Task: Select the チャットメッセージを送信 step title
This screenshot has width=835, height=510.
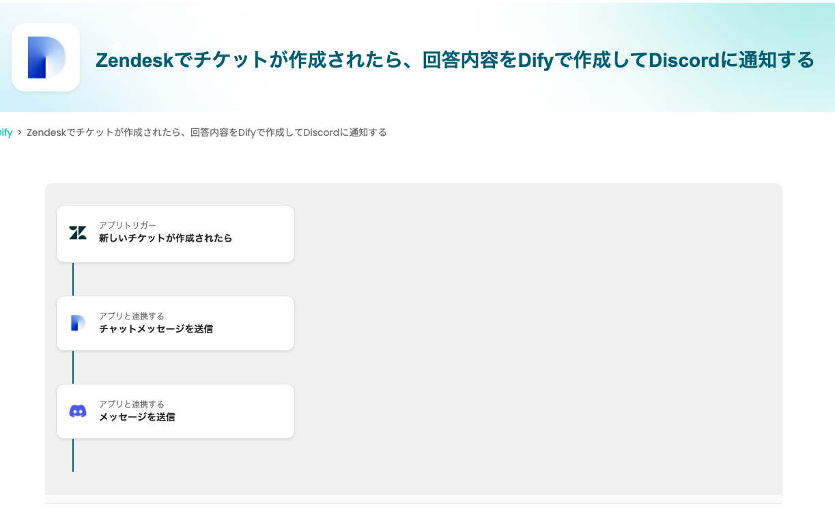Action: [x=156, y=329]
